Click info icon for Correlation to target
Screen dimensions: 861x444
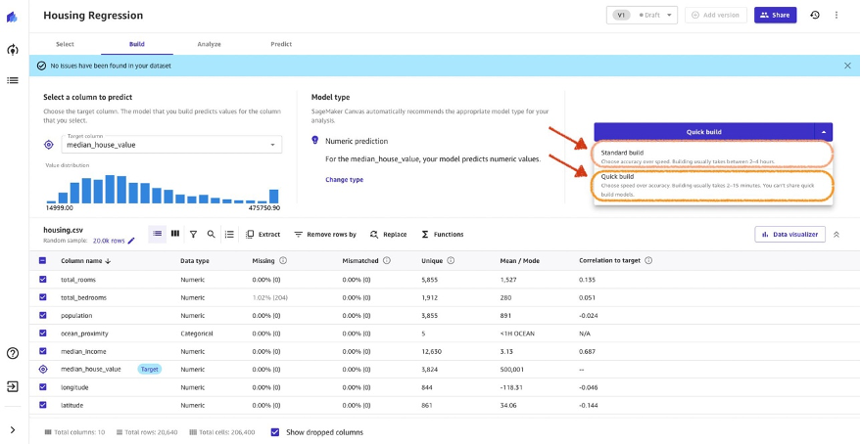[x=648, y=260]
